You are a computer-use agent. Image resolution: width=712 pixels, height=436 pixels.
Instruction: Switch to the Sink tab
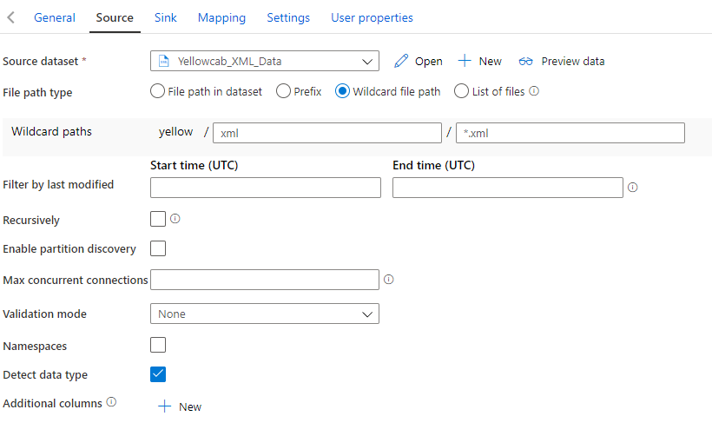[x=165, y=17]
